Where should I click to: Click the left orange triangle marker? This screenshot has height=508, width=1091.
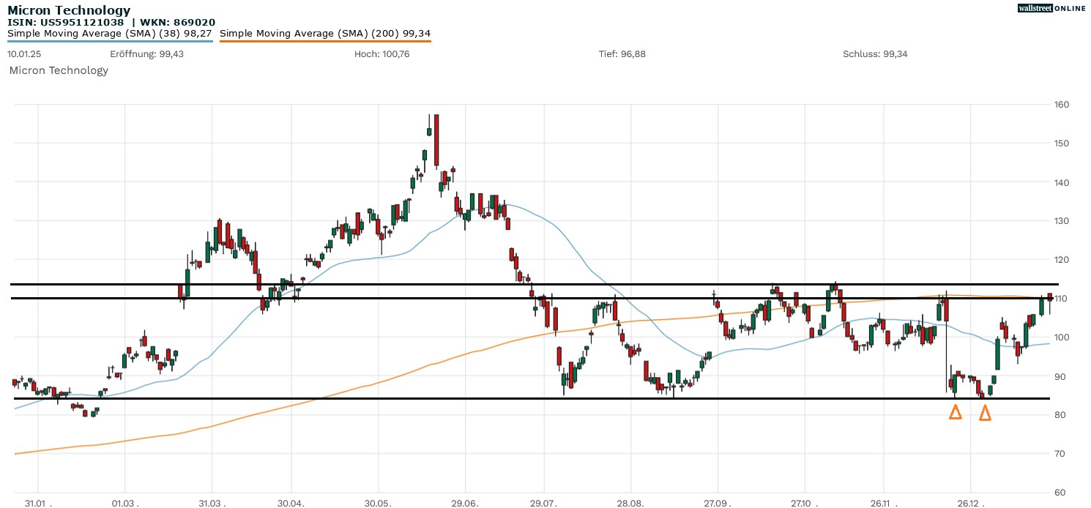click(955, 413)
